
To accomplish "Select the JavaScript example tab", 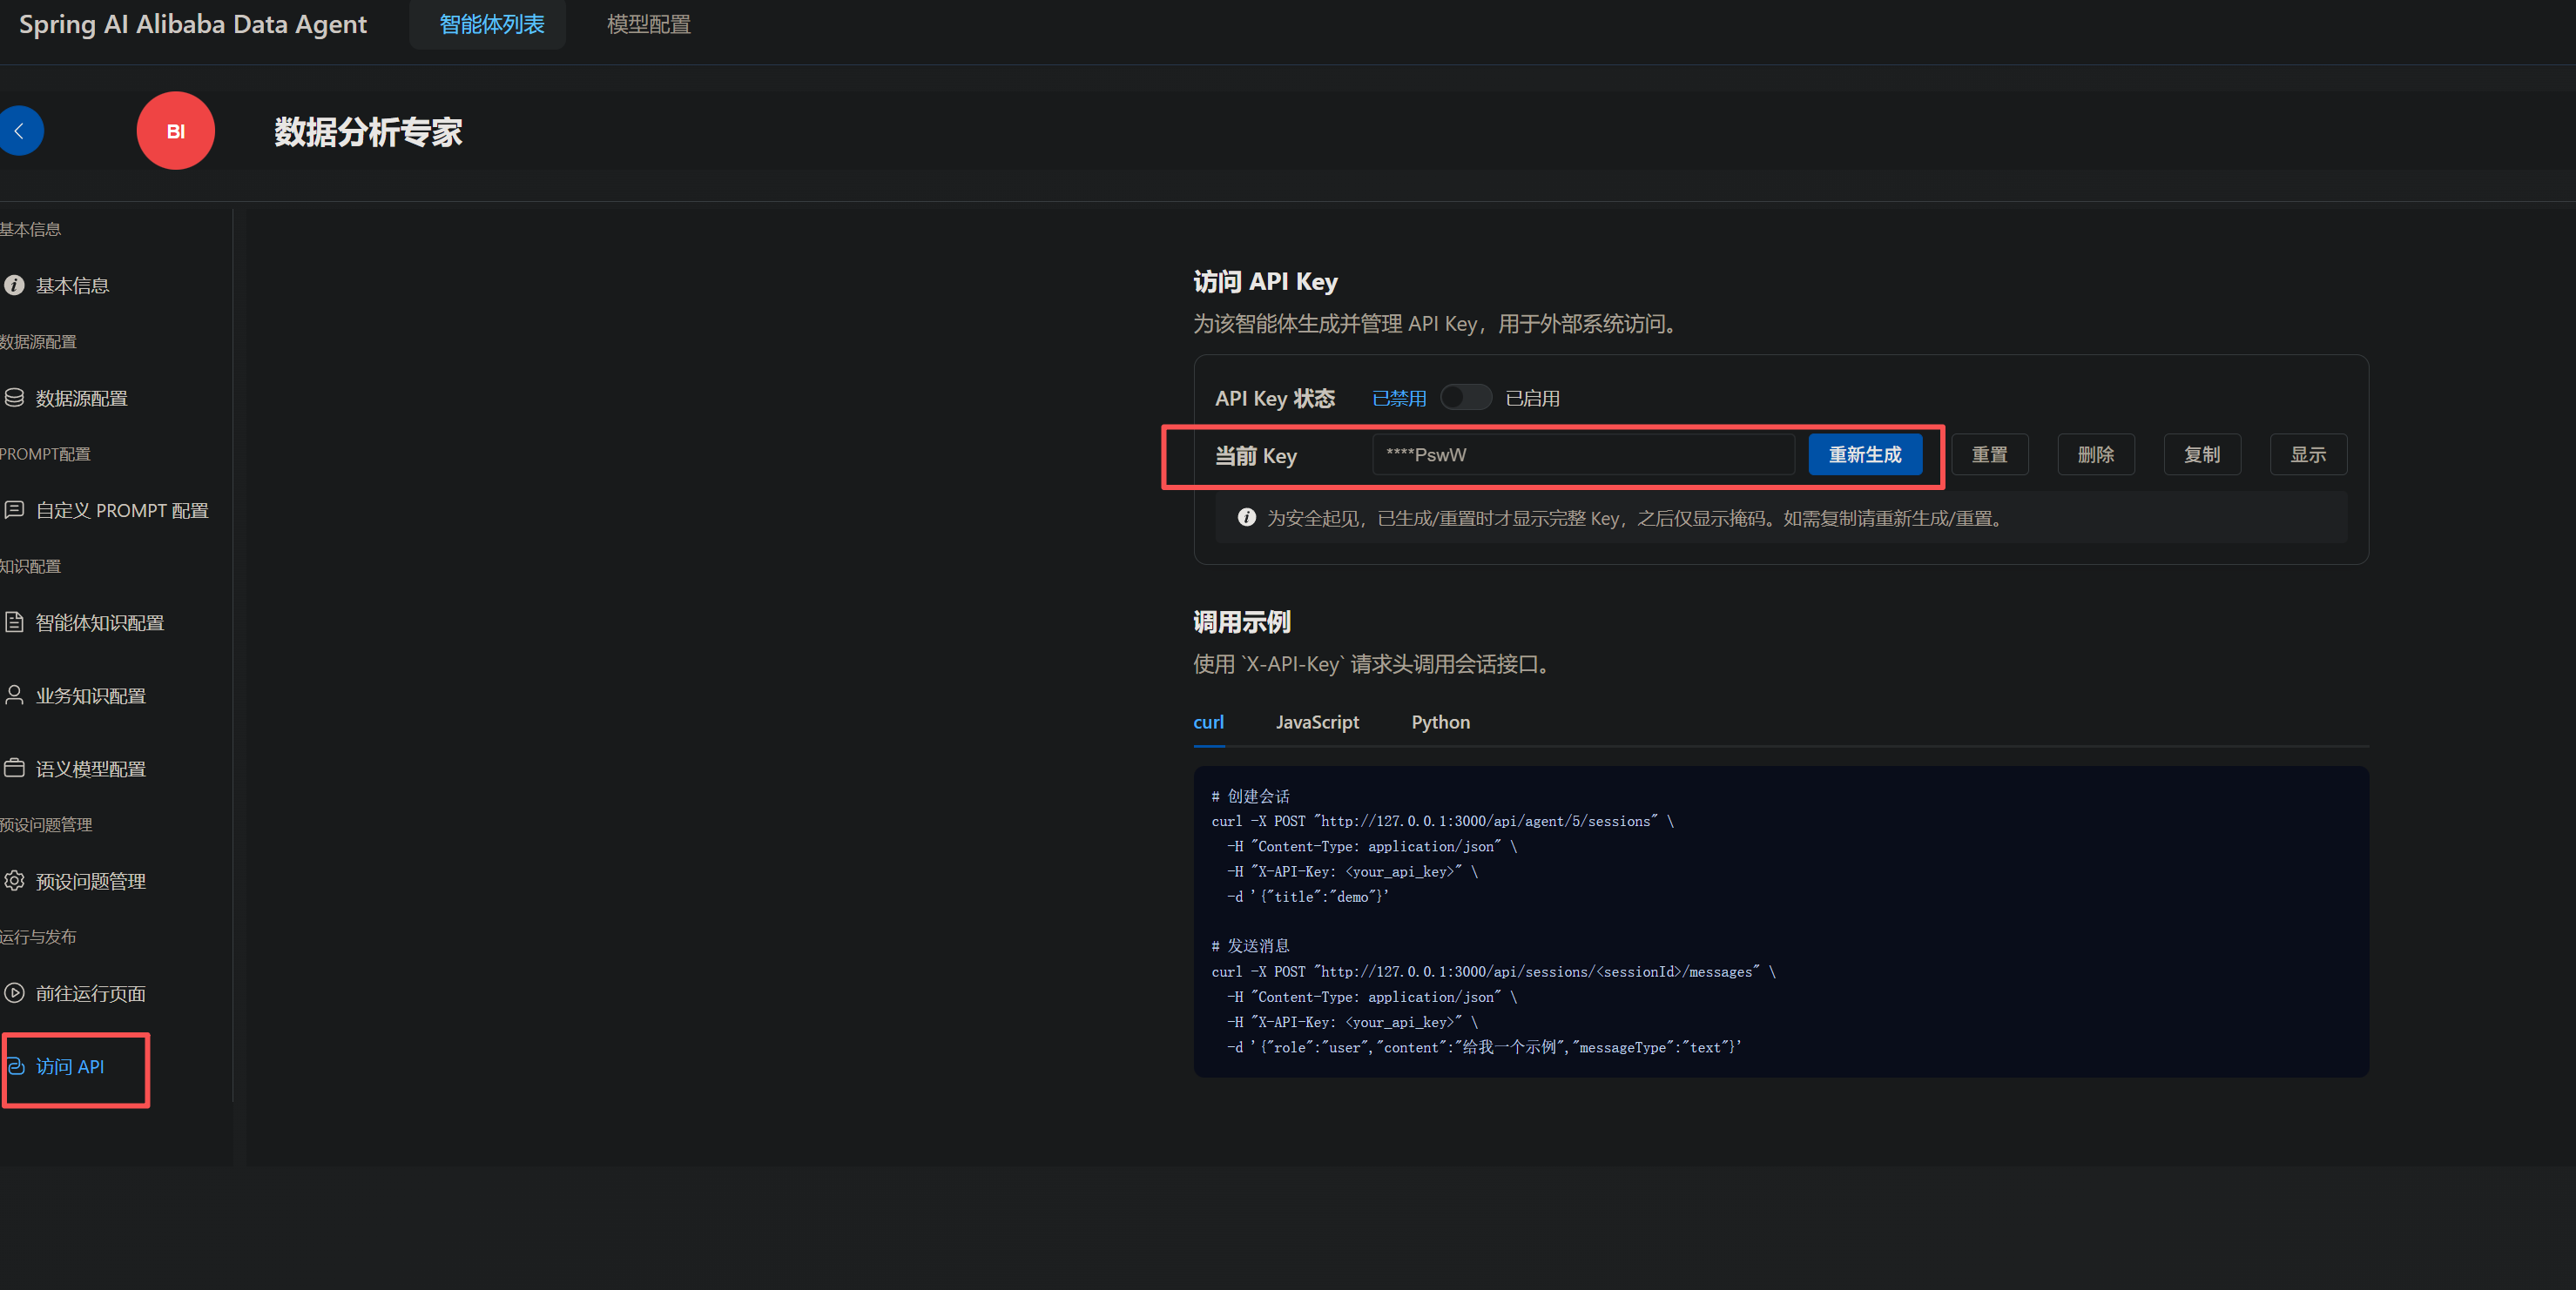I will [1316, 722].
